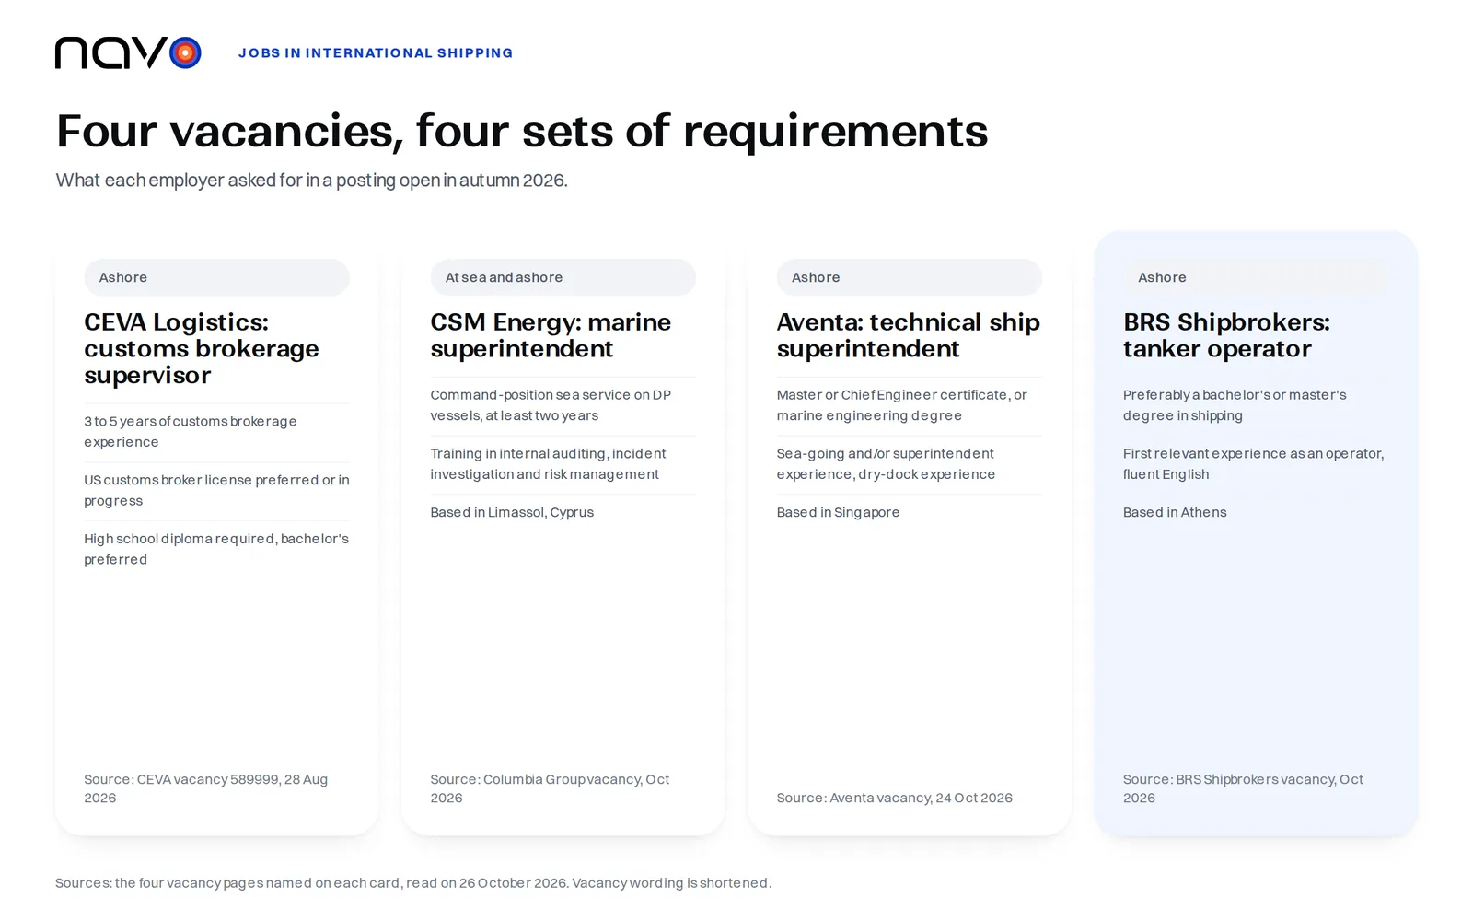Click the 'Ashore' tag on the Aventa card
The width and height of the screenshot is (1473, 921).
pos(909,277)
